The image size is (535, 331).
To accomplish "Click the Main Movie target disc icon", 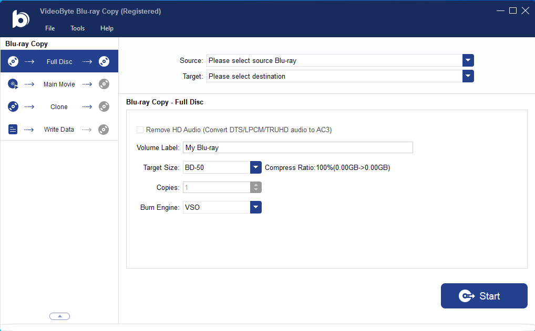I will [x=104, y=84].
